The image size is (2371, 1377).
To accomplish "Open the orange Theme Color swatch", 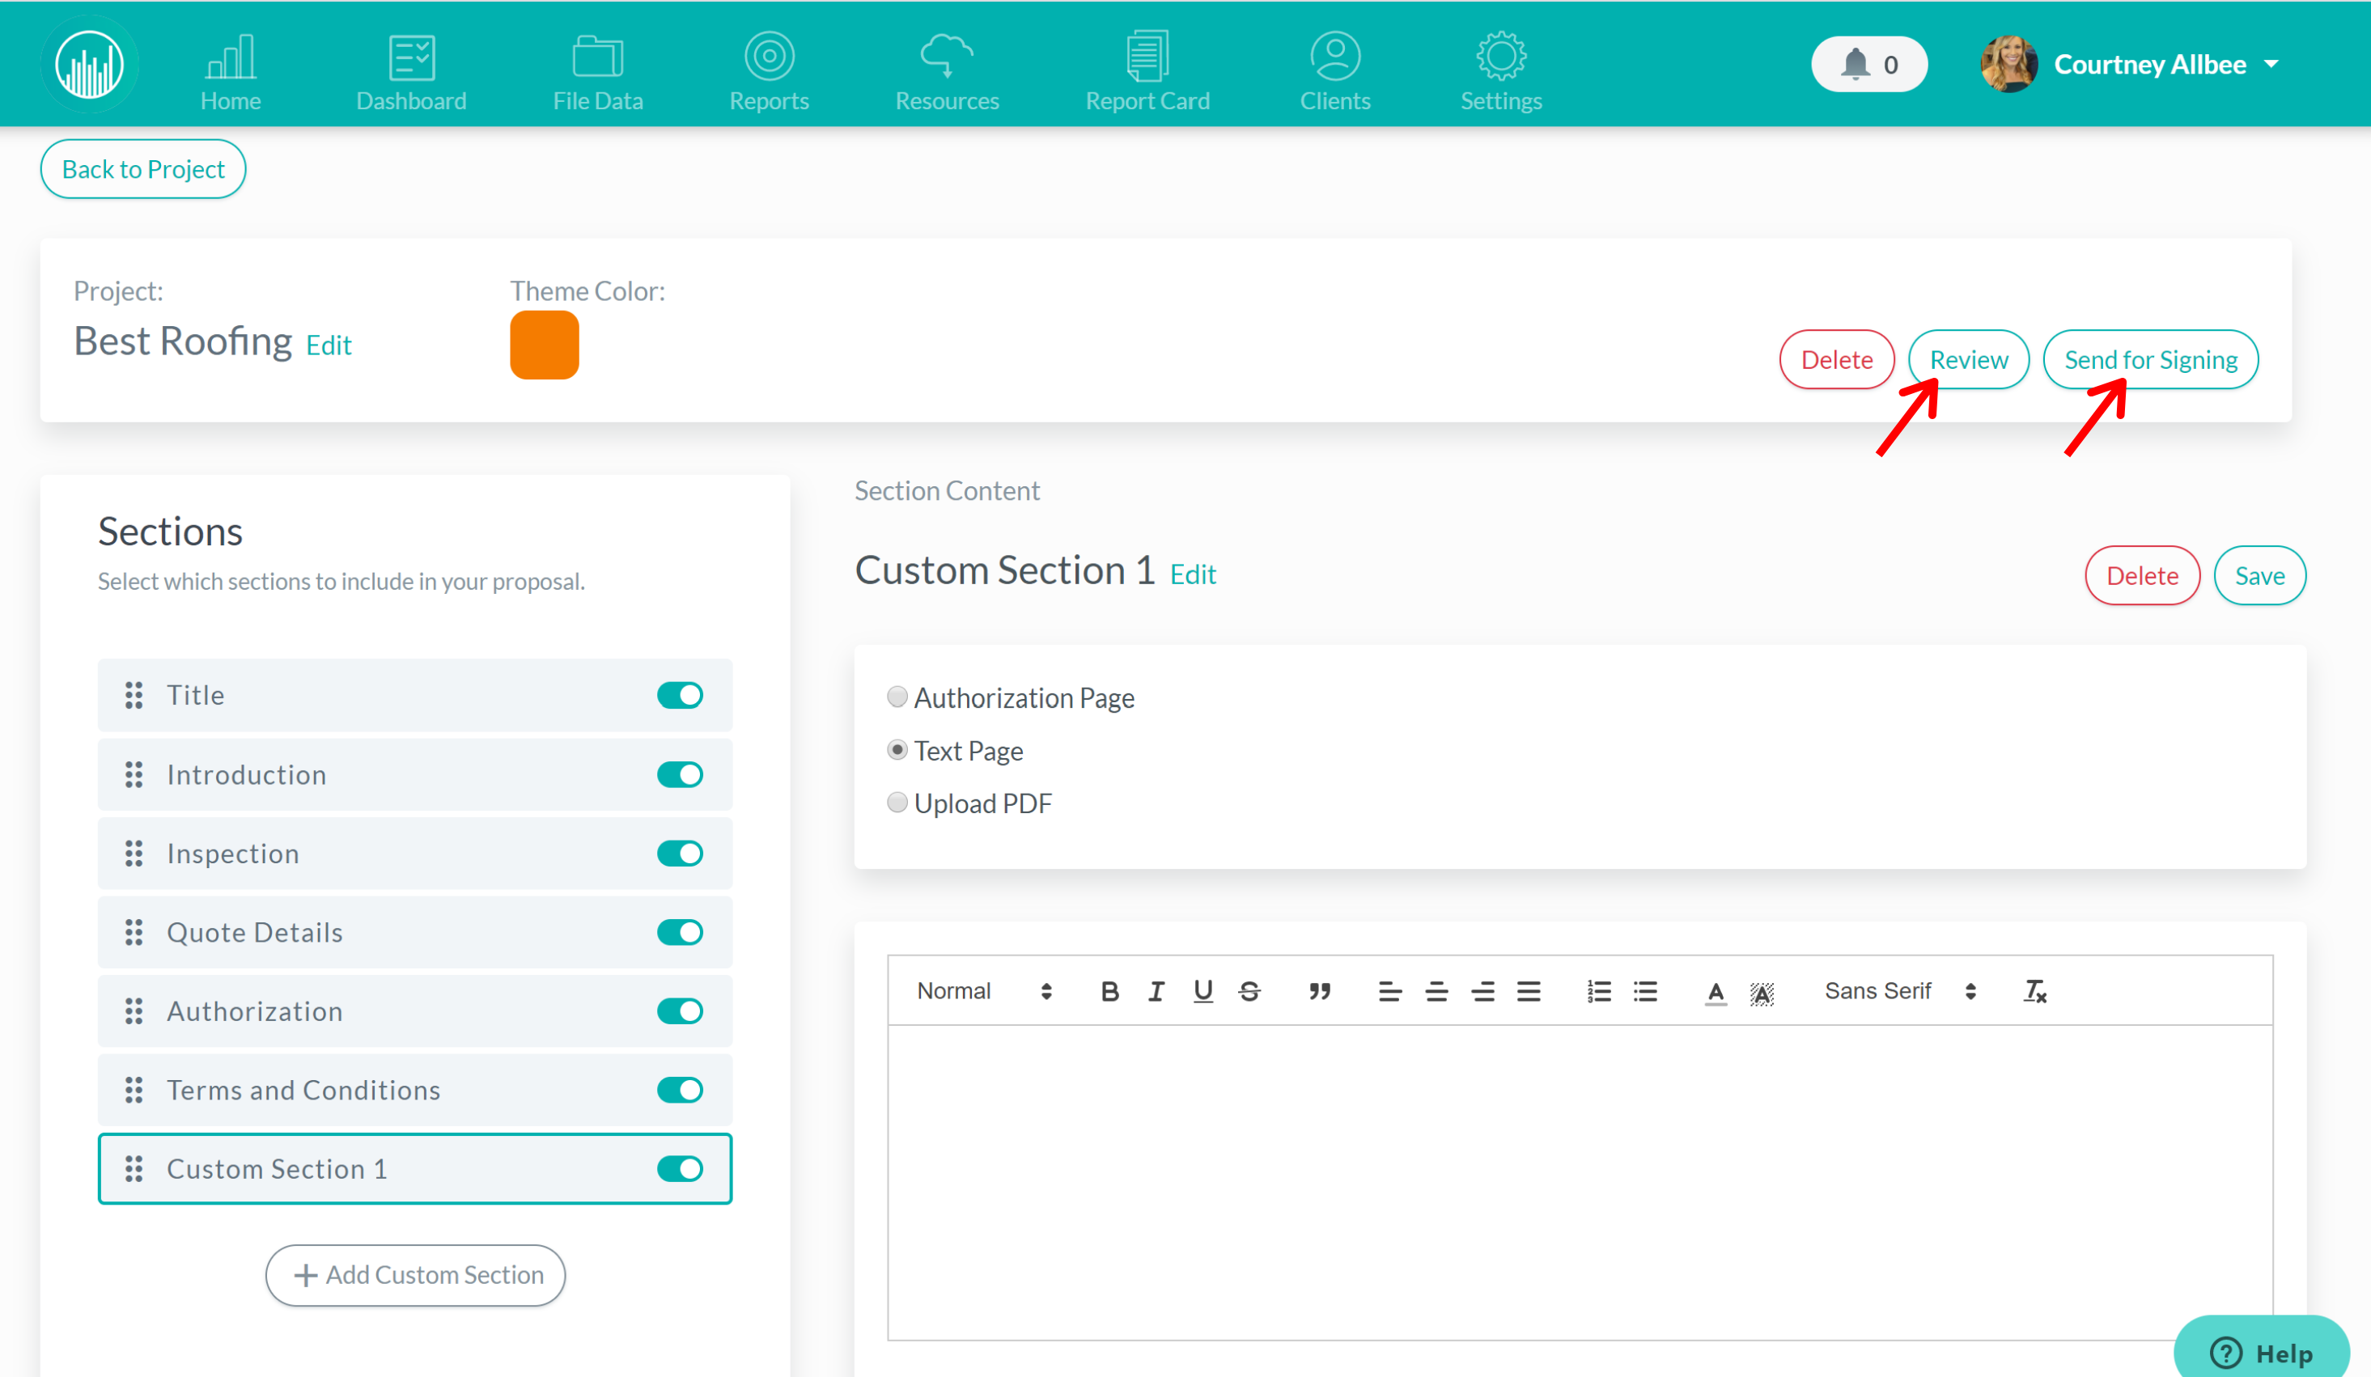I will (544, 345).
